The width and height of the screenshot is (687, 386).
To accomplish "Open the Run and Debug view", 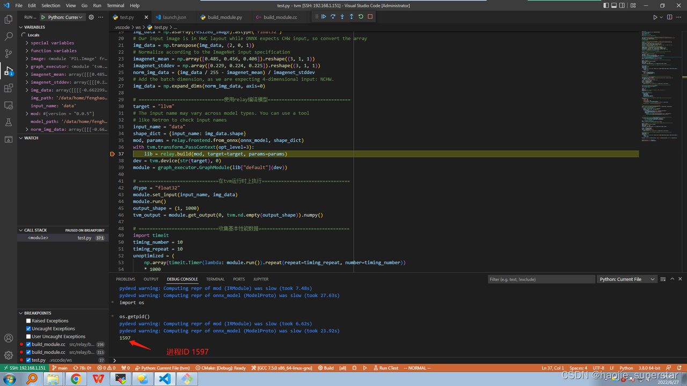I will (8, 71).
